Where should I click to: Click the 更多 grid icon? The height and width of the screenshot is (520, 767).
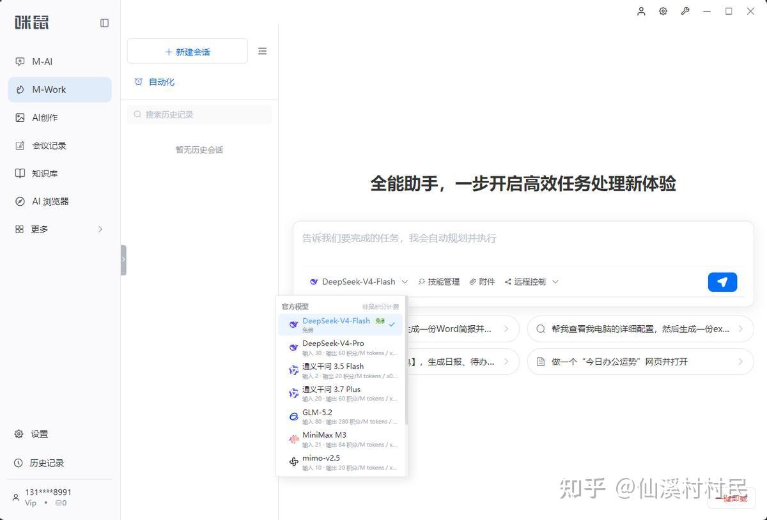19,229
